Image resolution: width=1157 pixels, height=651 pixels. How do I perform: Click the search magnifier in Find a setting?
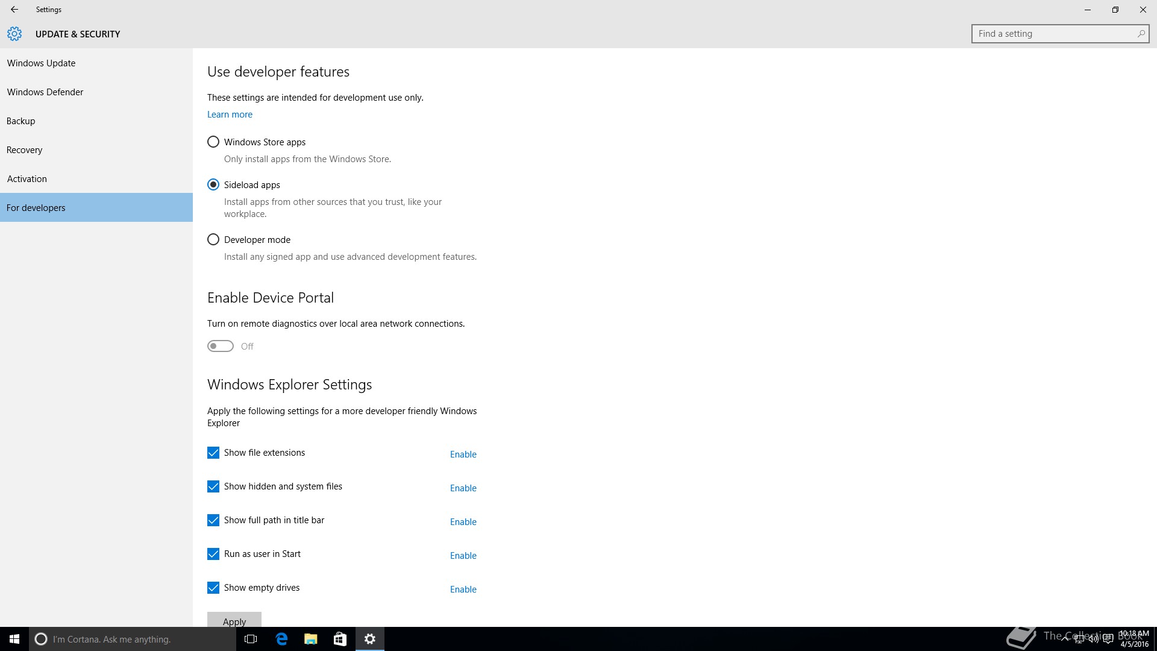click(x=1141, y=34)
